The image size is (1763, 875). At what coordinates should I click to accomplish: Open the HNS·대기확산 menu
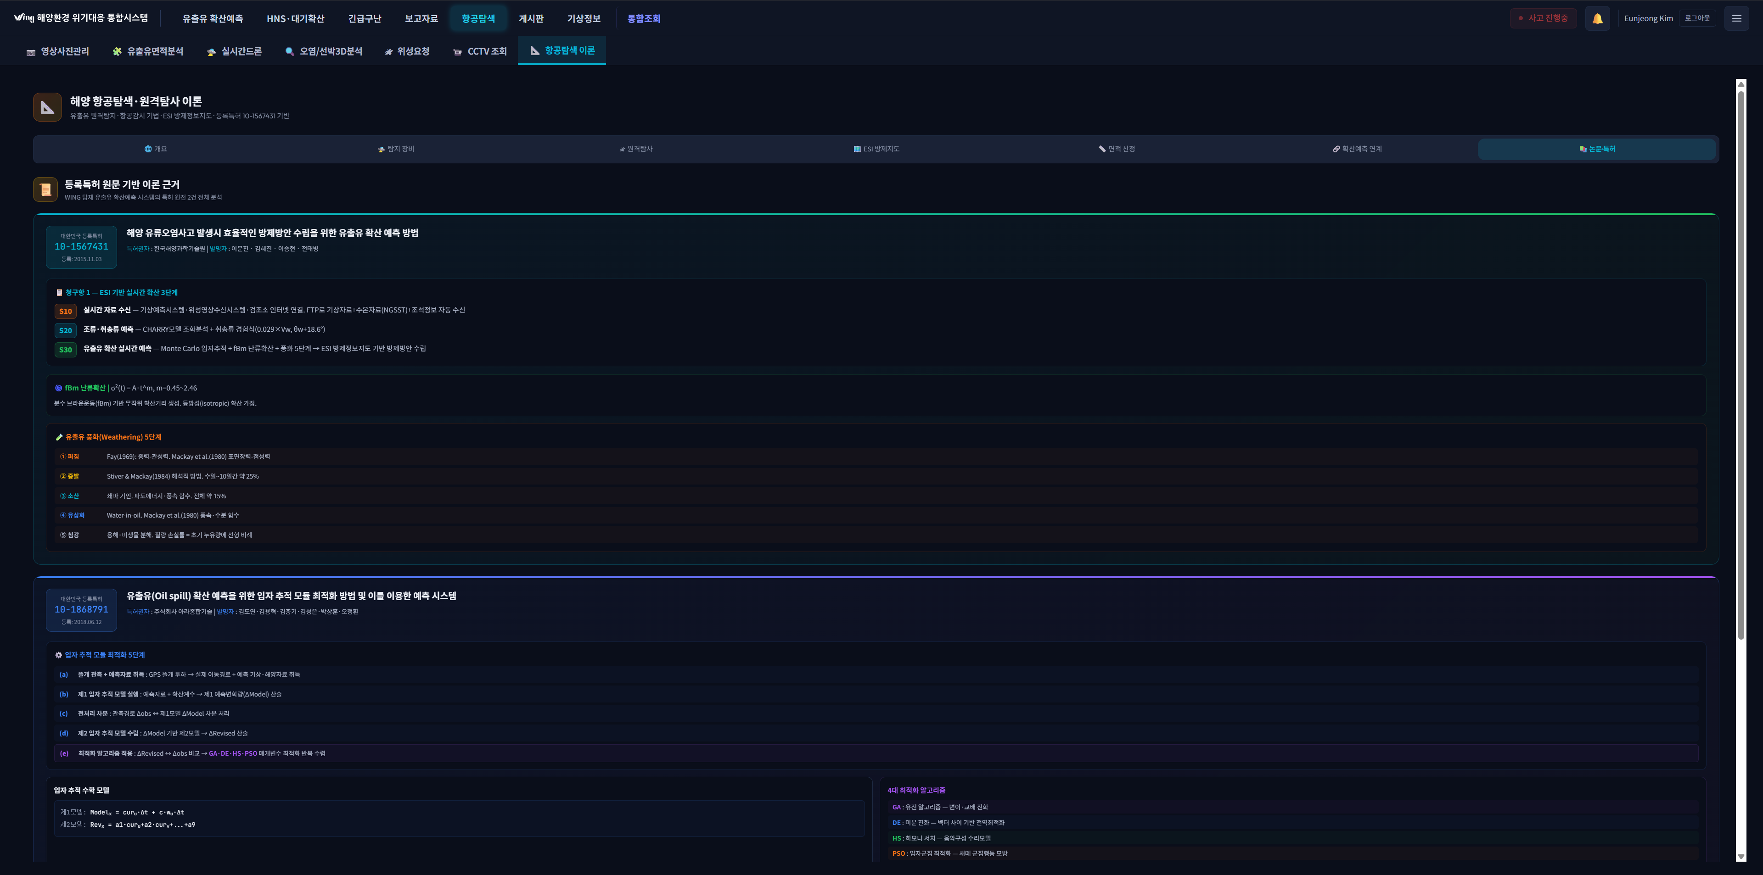[x=295, y=18]
